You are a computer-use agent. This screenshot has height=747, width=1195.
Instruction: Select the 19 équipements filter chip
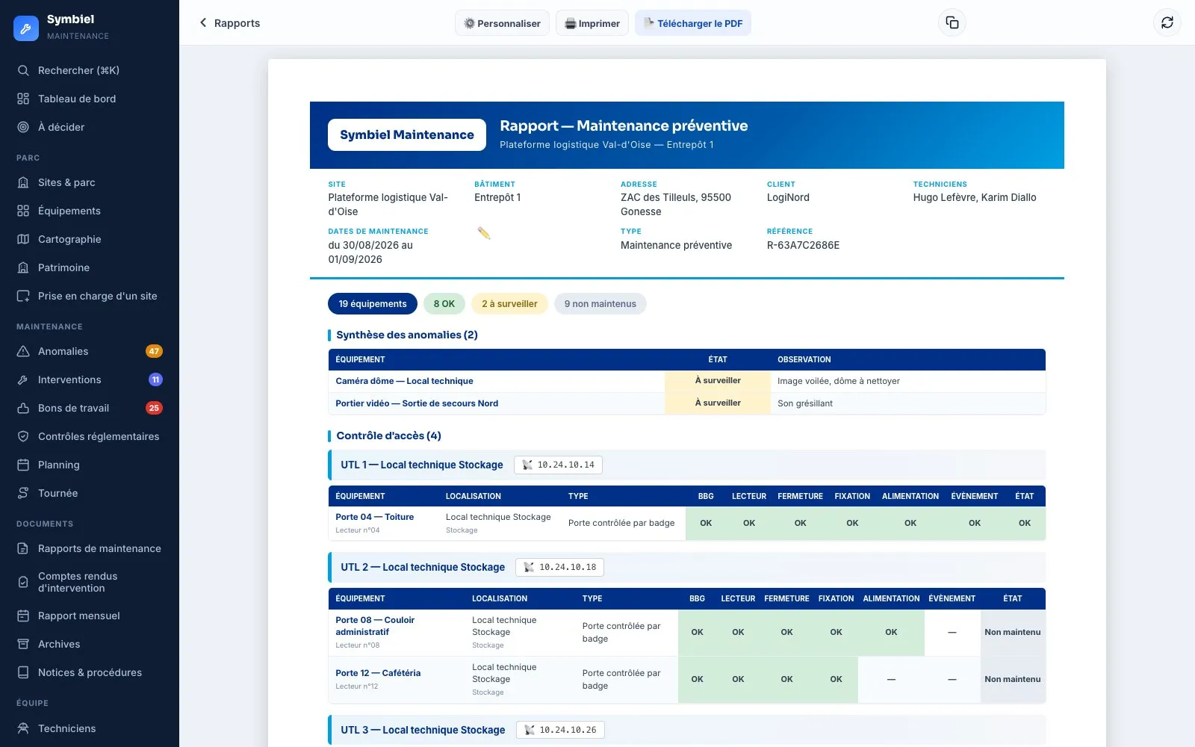click(x=373, y=304)
